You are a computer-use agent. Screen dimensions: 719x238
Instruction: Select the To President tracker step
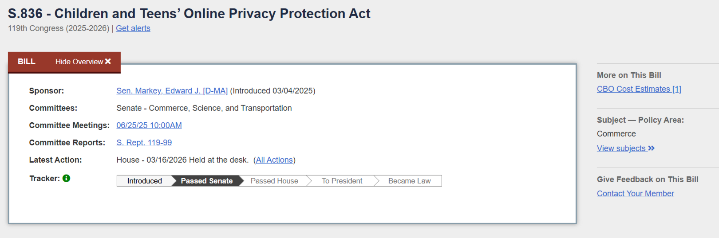pyautogui.click(x=342, y=181)
